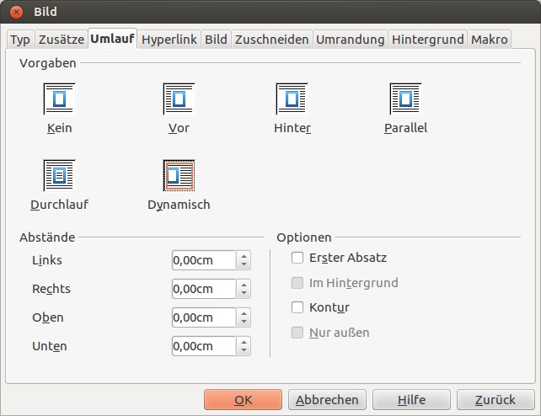This screenshot has height=416, width=541.
Task: Open the Hintergrund tab
Action: 427,40
